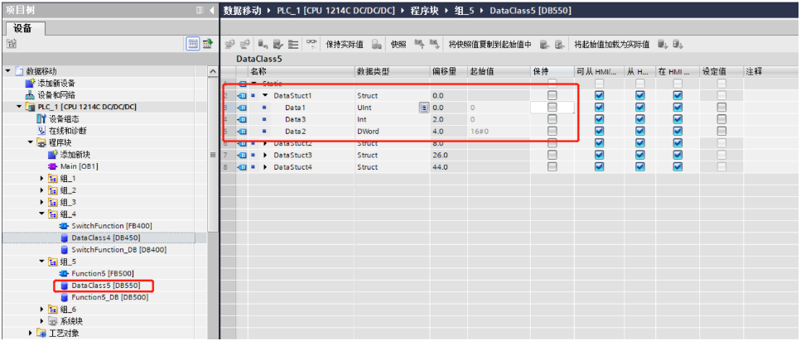Click the expand all rows toolbar icon
801x341 pixels.
tap(293, 45)
